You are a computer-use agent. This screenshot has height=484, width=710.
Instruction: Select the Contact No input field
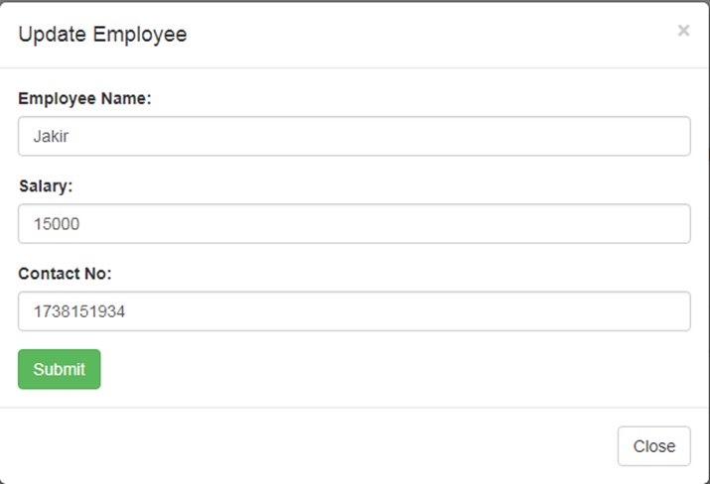[x=354, y=311]
